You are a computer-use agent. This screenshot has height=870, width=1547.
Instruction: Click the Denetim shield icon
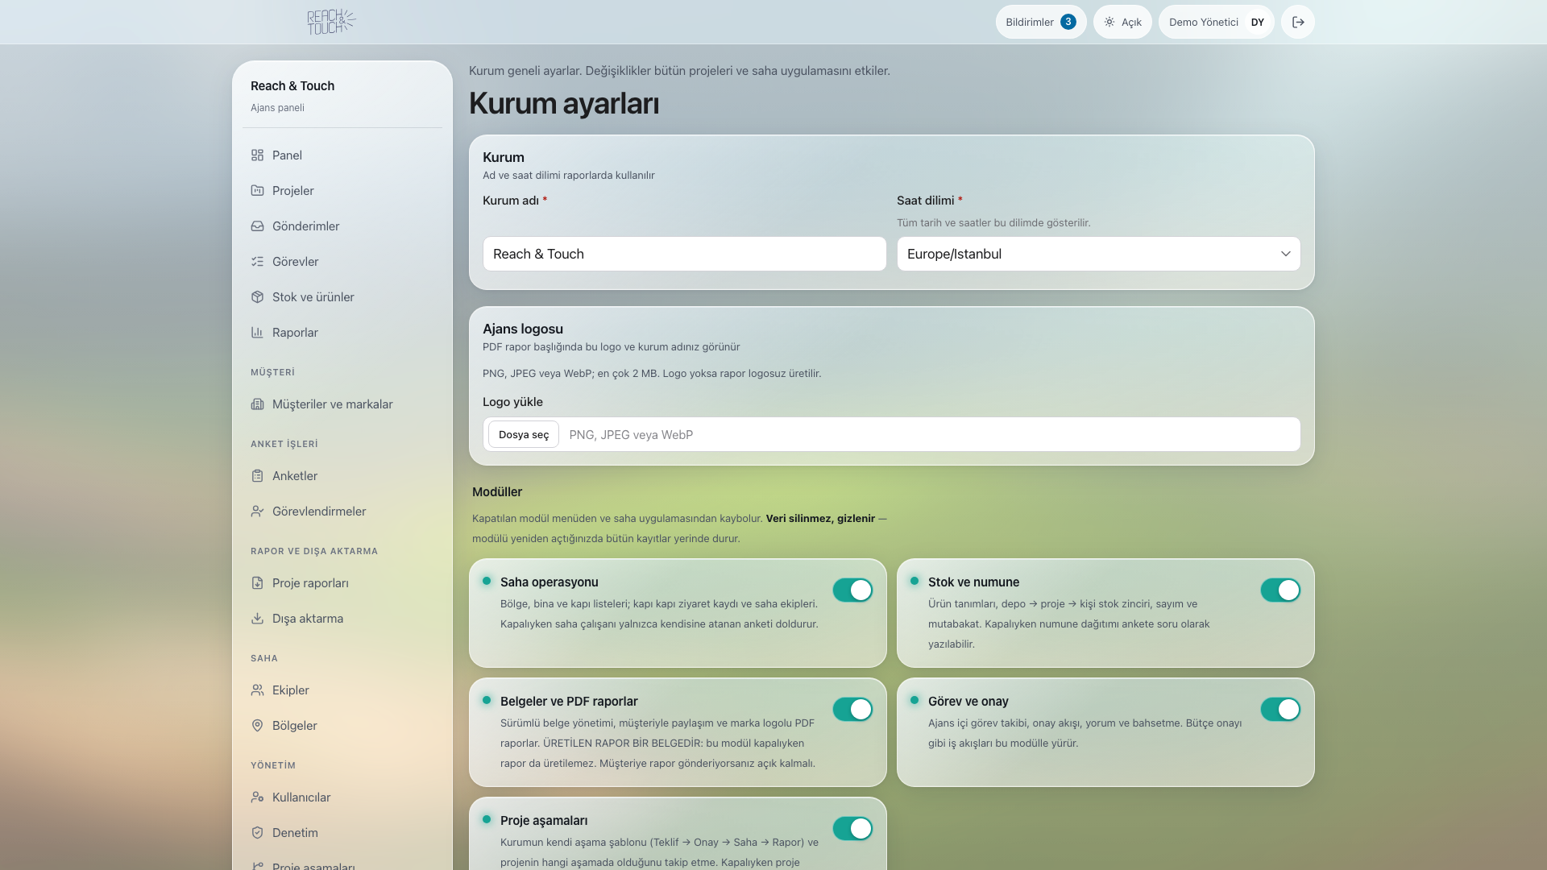point(257,832)
